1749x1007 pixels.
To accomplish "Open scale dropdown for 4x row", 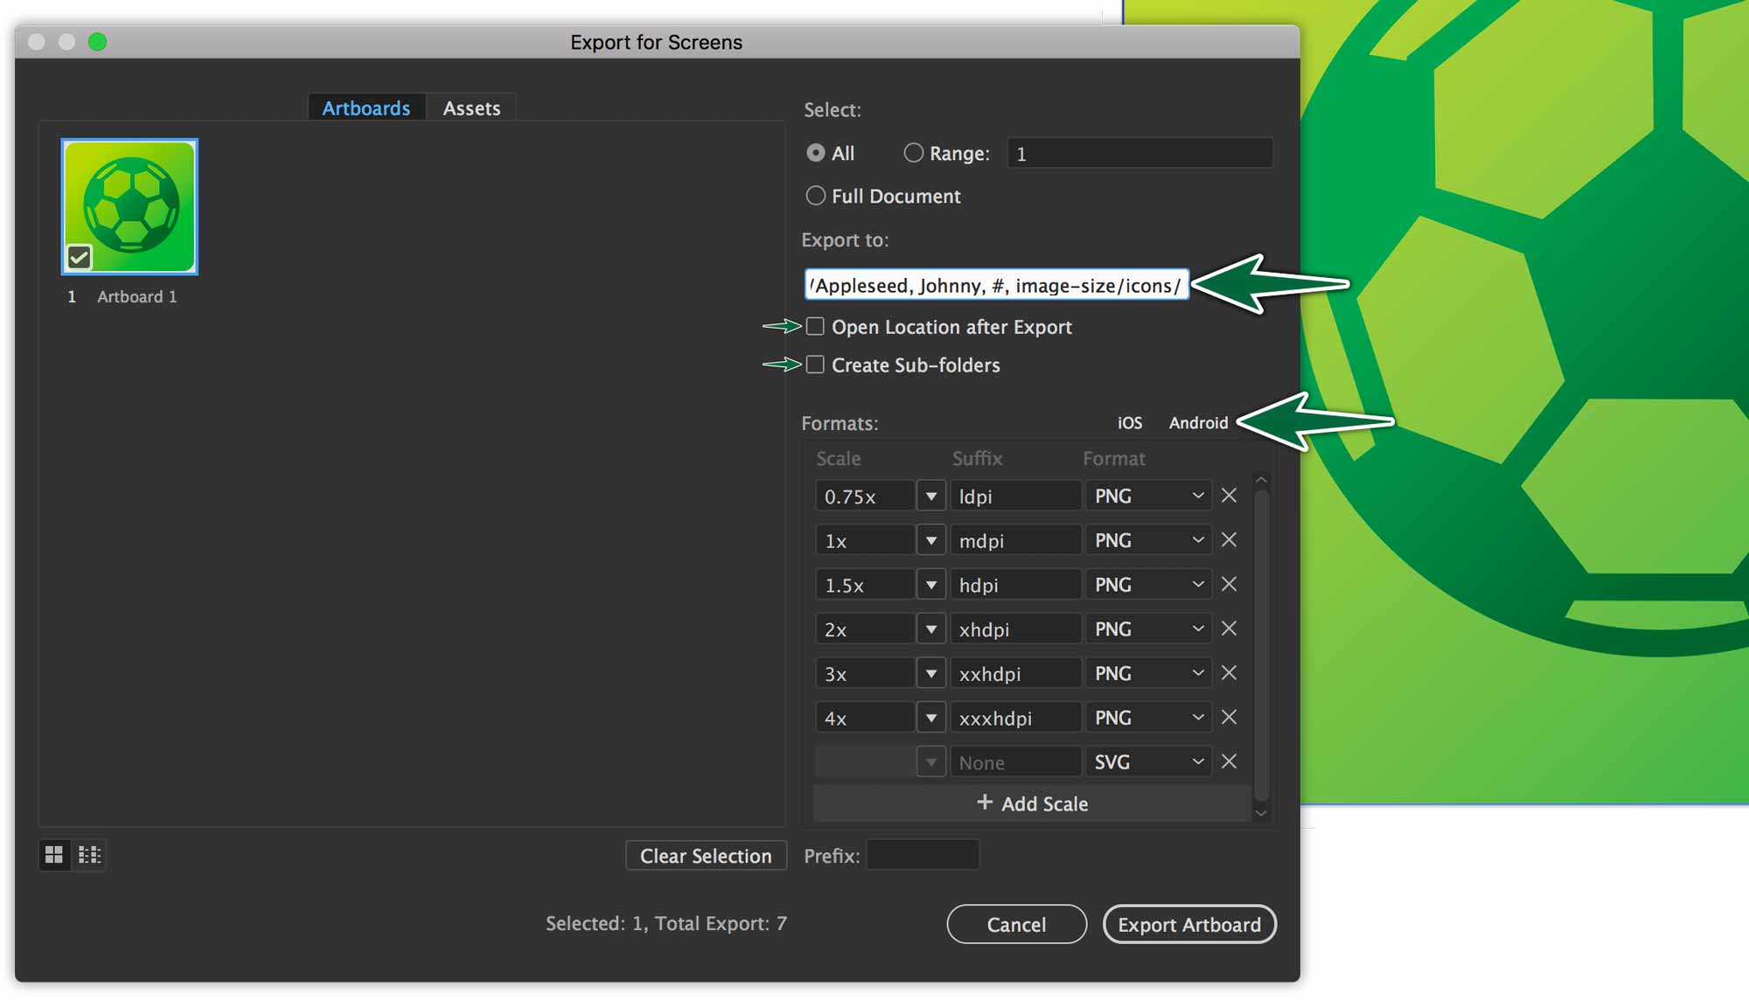I will [x=931, y=719].
